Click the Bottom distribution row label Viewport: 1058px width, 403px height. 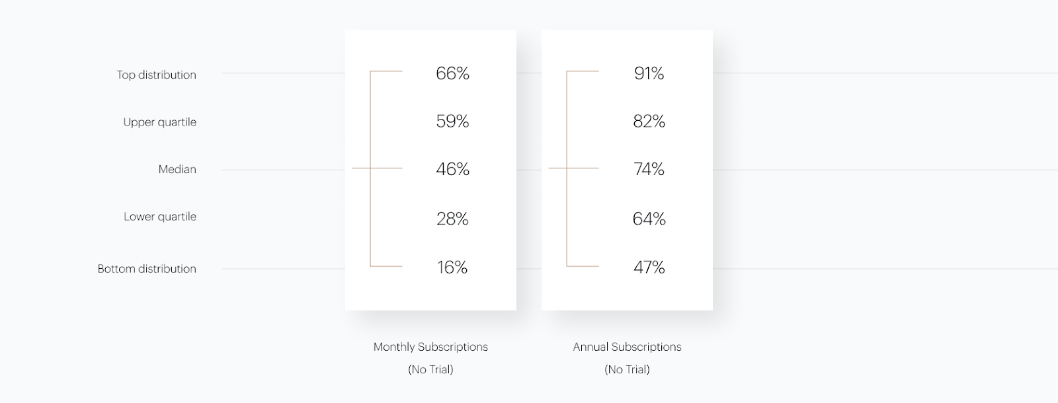147,269
